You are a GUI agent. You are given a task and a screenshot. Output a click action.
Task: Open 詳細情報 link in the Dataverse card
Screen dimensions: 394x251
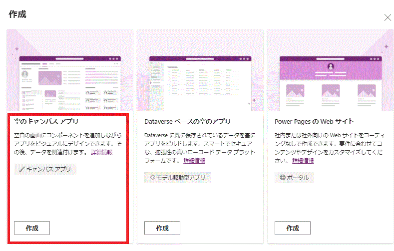point(194,160)
